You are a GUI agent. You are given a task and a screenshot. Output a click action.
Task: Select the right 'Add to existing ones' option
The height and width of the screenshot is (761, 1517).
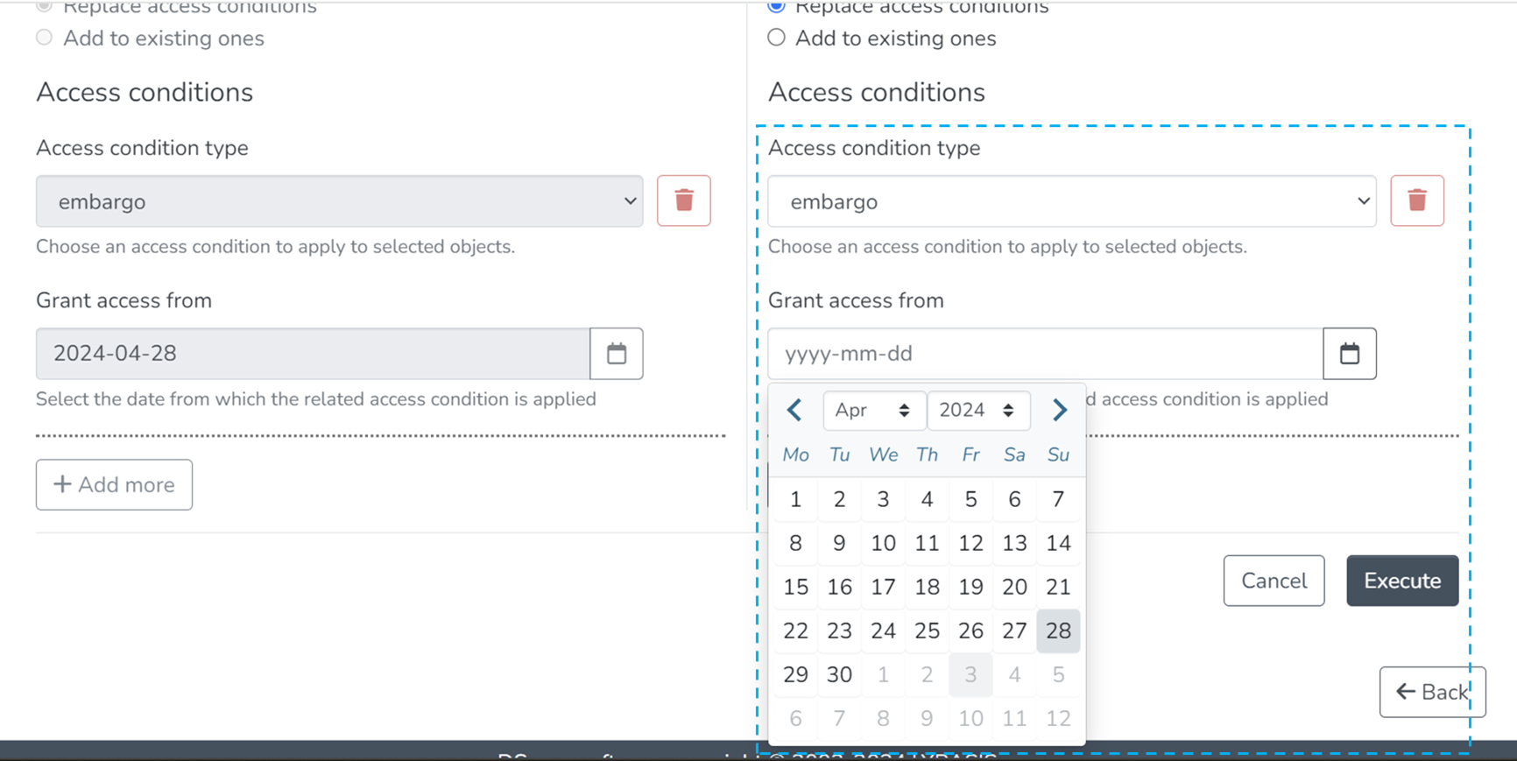(x=777, y=38)
